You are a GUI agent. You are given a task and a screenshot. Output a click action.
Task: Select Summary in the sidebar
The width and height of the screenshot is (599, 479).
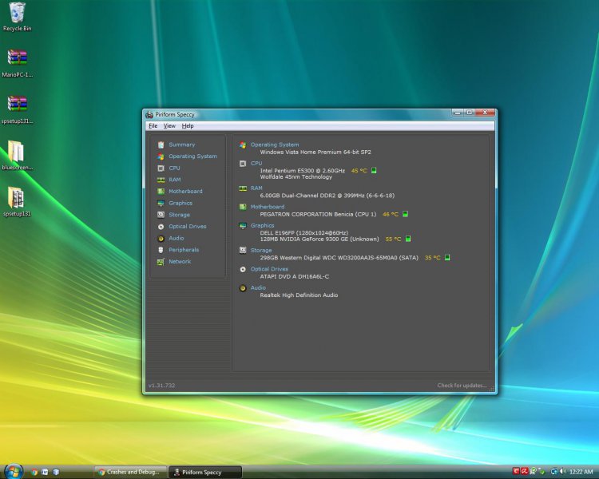182,144
